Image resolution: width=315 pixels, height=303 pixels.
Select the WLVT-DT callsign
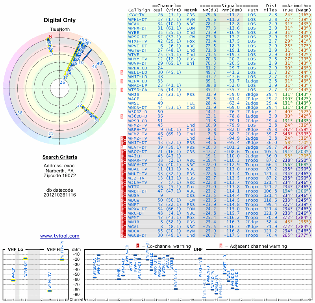137,148
